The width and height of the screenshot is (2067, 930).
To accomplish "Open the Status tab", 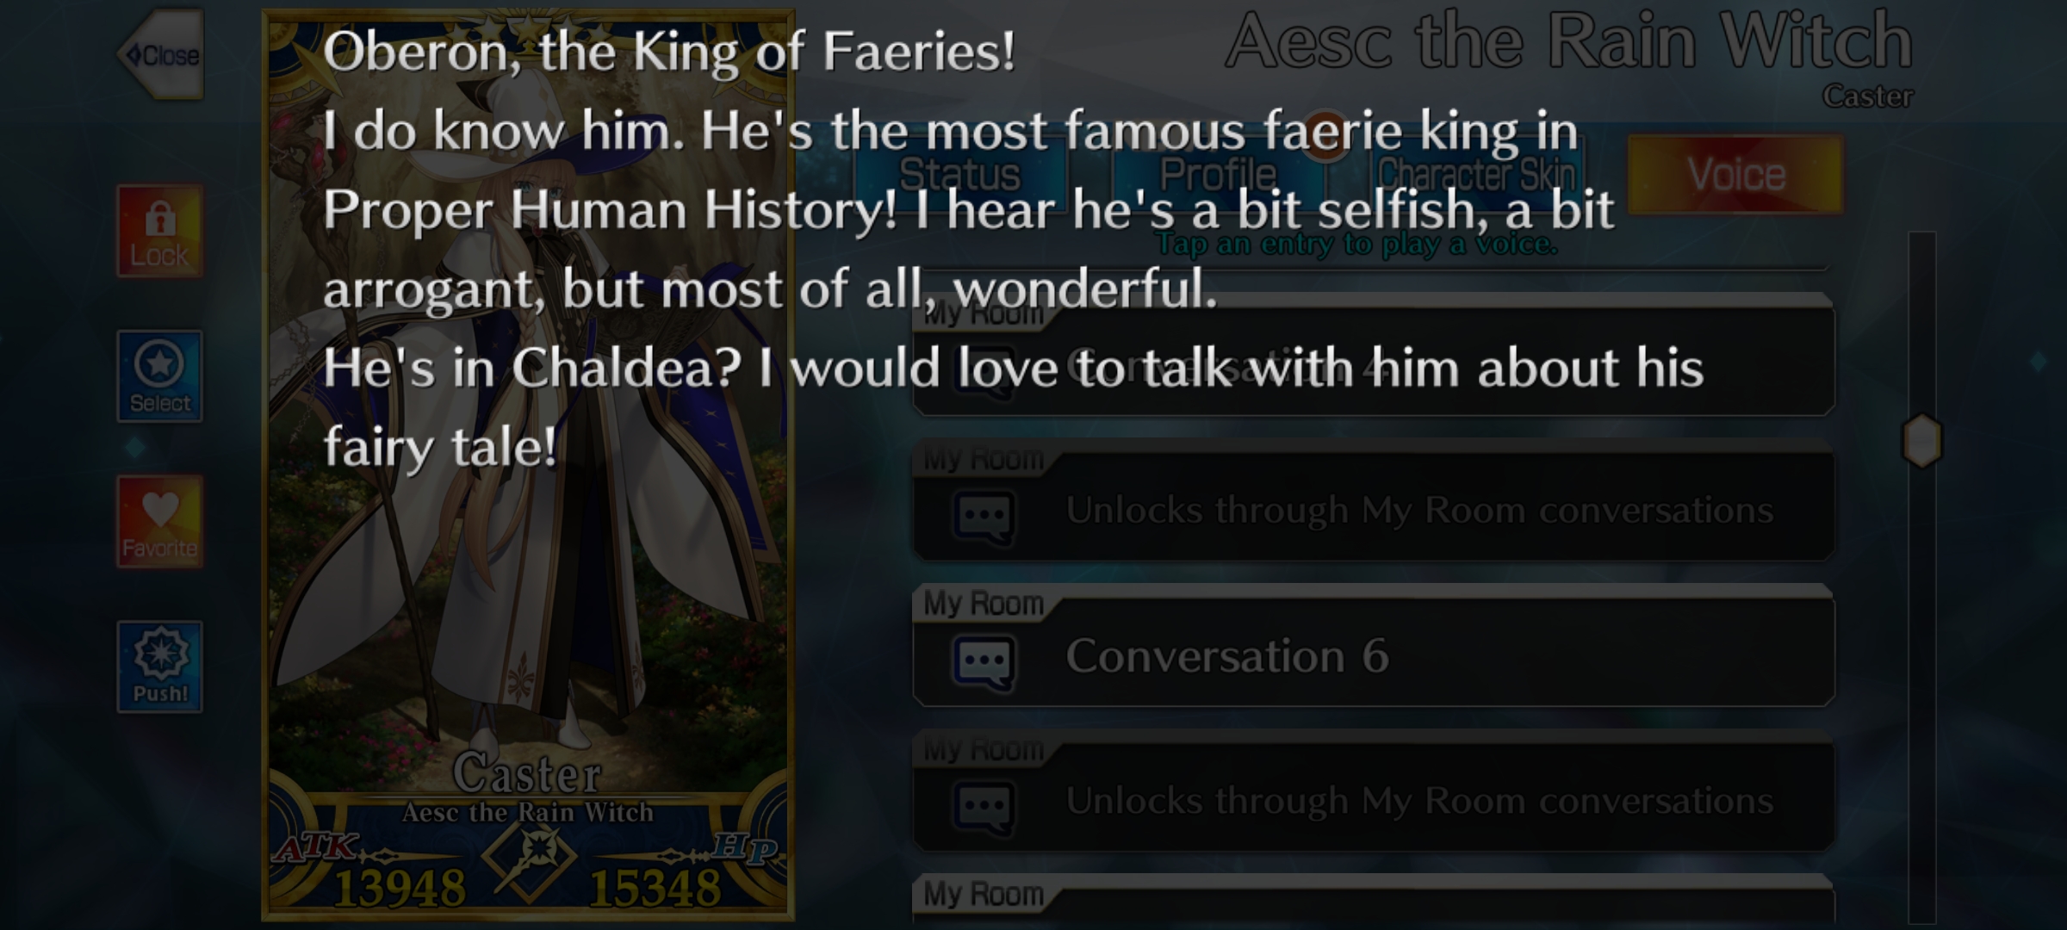I will [959, 175].
